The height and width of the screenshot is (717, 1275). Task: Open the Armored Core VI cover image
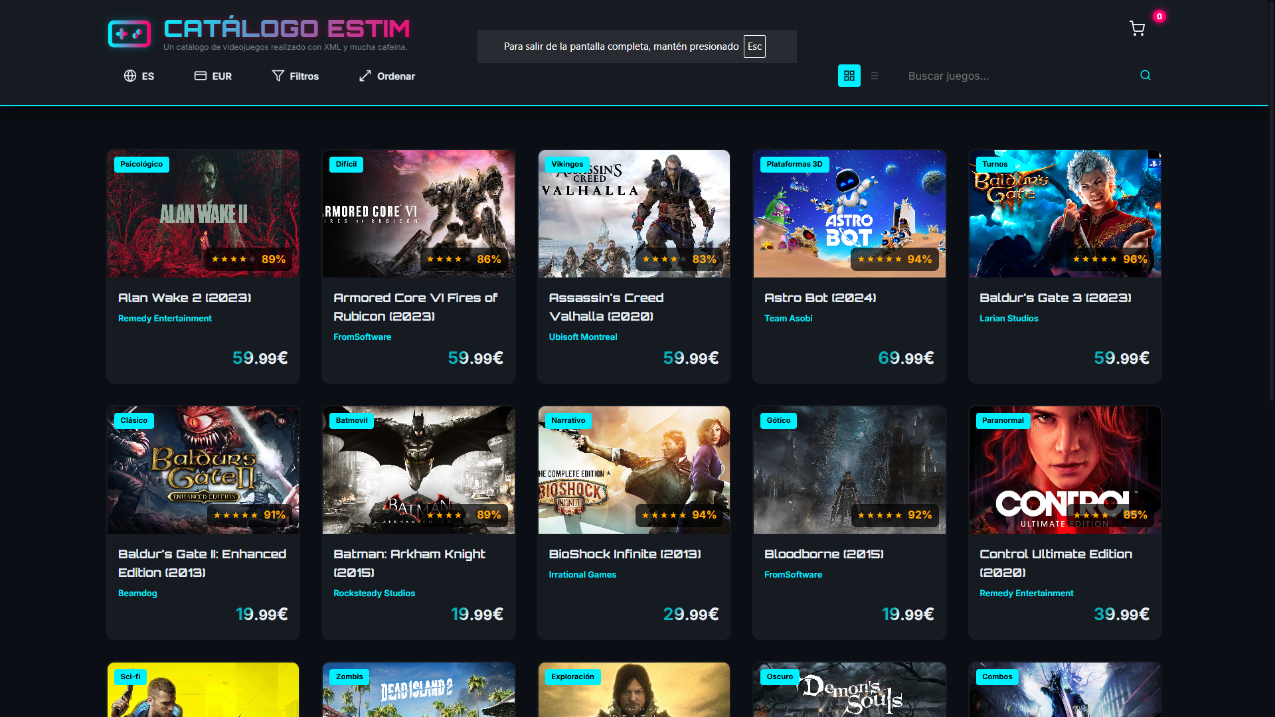(418, 214)
